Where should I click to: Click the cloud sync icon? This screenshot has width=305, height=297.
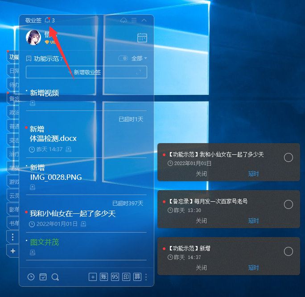point(124,20)
